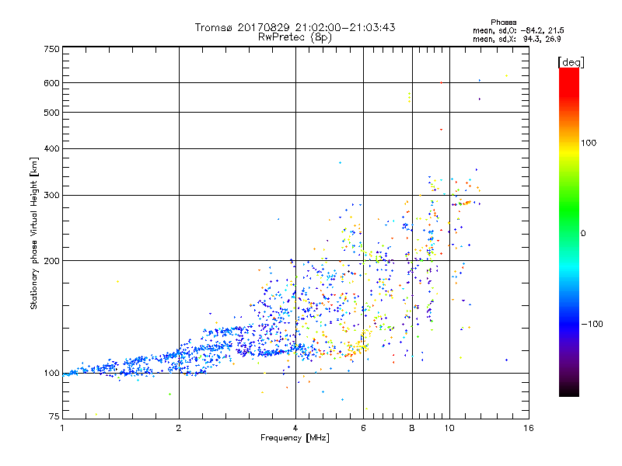
Task: Click the 'mean, sd,O: -84.2, 21.5' line
Action: (518, 30)
